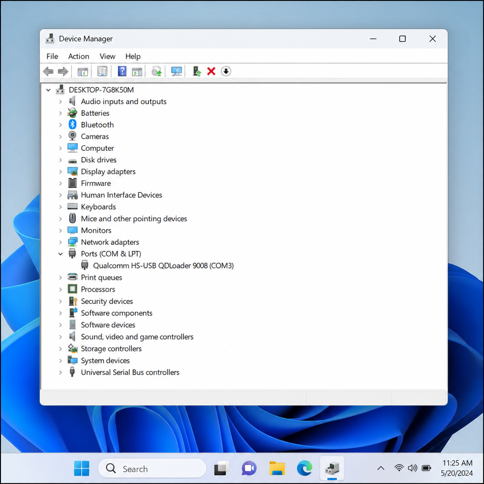Viewport: 484px width, 484px height.
Task: Open Properties toolbar icon
Action: (x=102, y=72)
